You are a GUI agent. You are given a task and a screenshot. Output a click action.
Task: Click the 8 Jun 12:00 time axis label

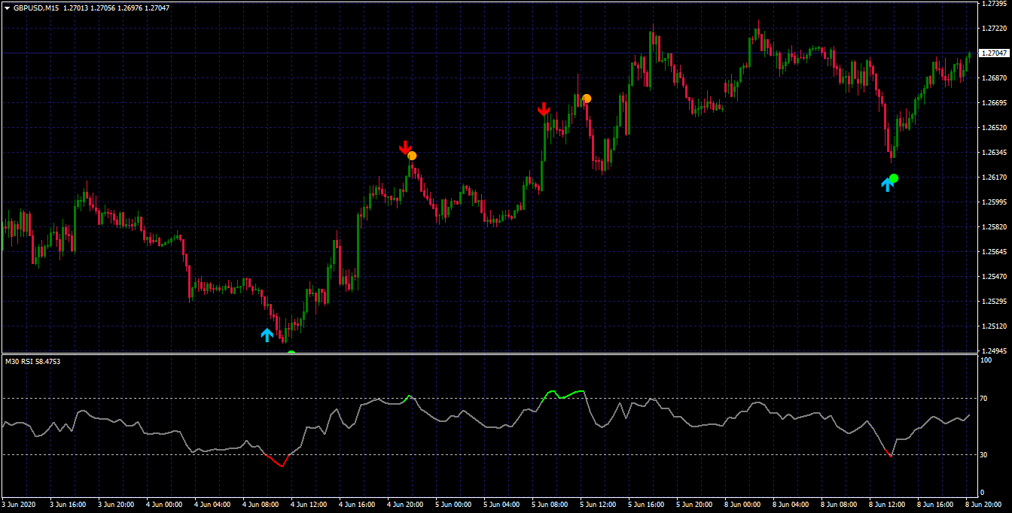point(887,505)
